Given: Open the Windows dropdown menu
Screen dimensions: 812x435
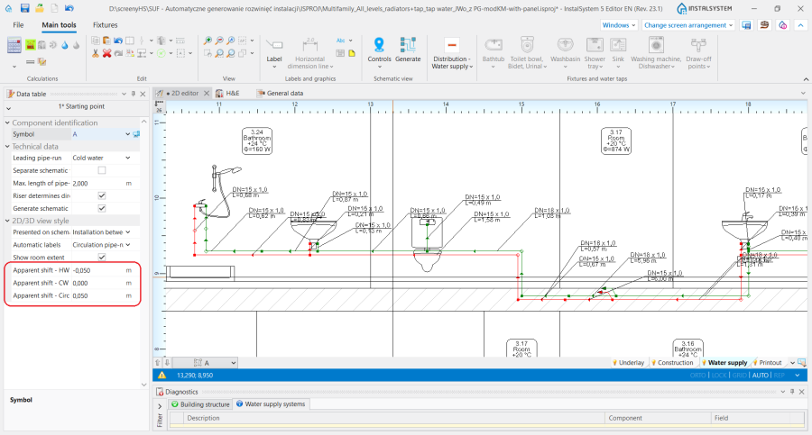Looking at the screenshot, I should [x=619, y=25].
